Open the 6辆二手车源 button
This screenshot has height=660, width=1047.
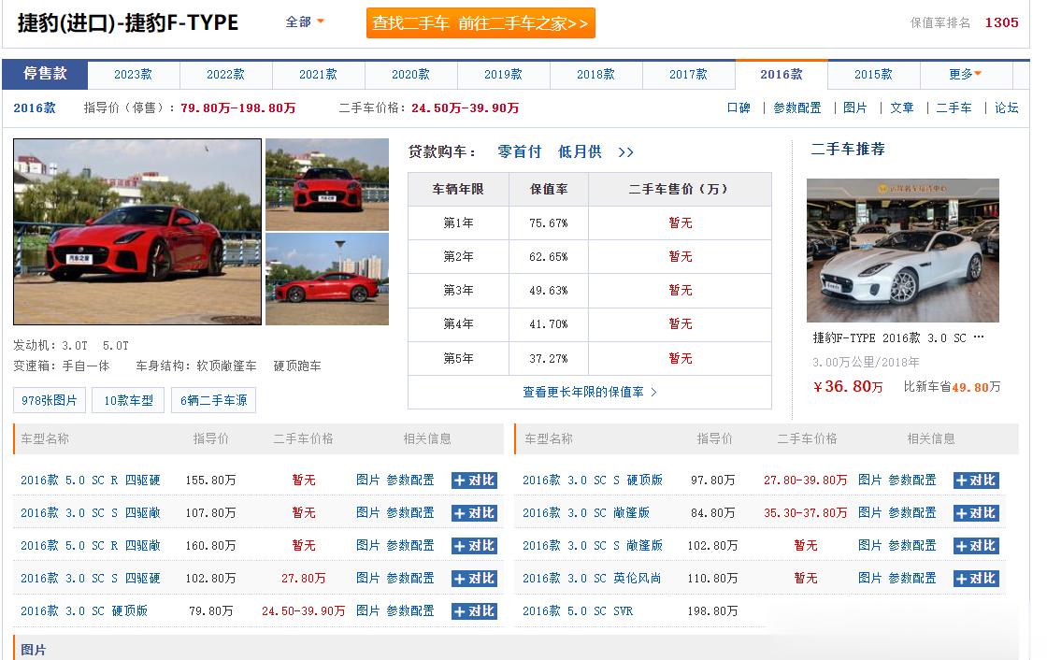[x=214, y=400]
